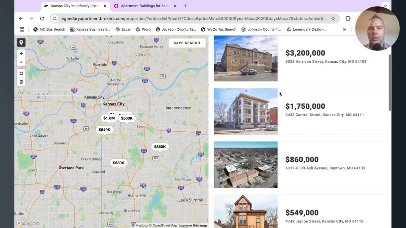Zoom in on the map
The width and height of the screenshot is (406, 228).
pos(21,53)
